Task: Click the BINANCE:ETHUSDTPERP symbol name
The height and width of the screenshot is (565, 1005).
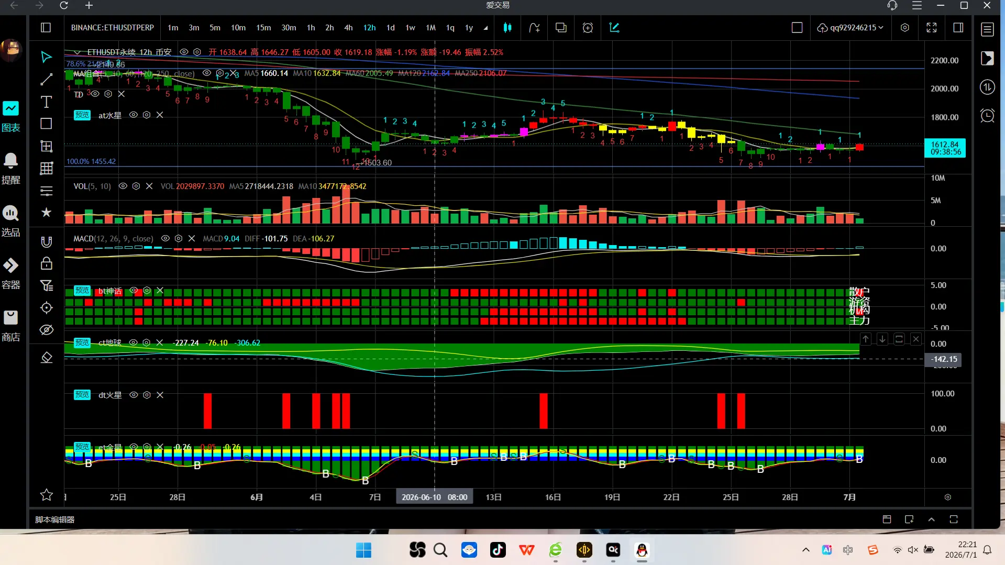Action: coord(113,28)
